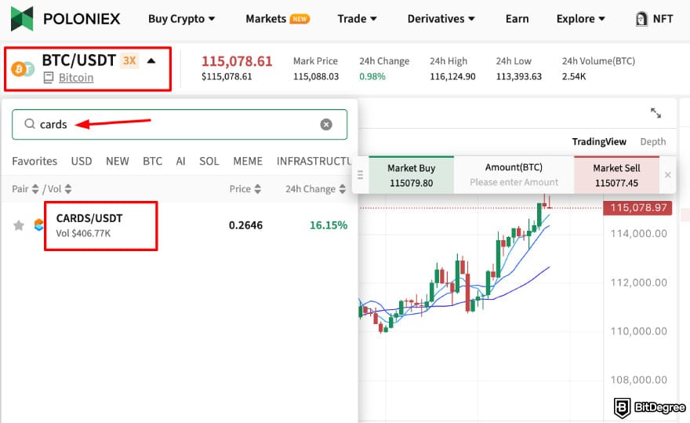690x423 pixels.
Task: Open the NFT section icon
Action: [x=641, y=19]
